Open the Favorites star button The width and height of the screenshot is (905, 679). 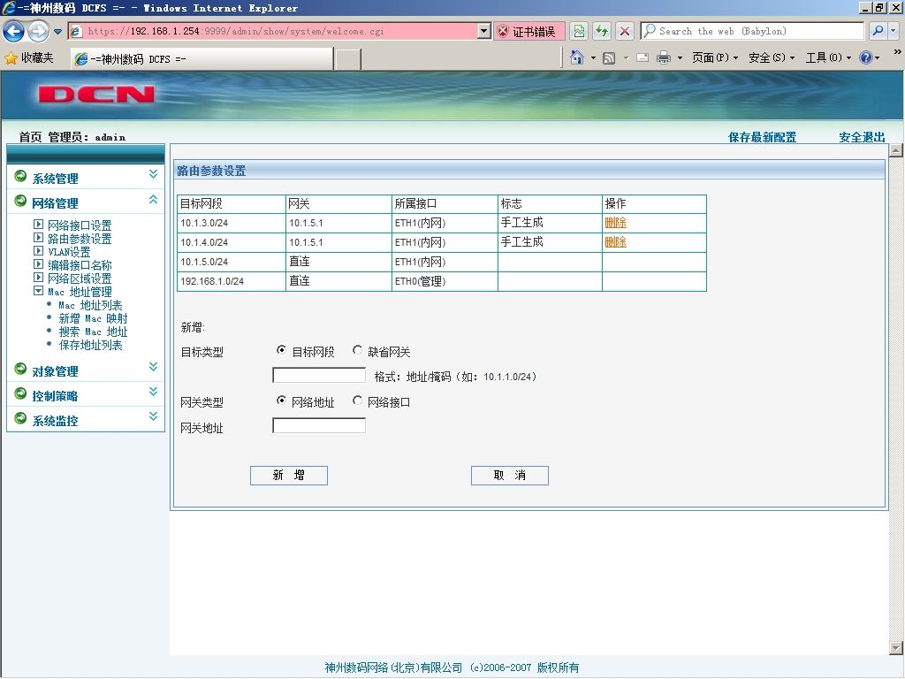(29, 57)
